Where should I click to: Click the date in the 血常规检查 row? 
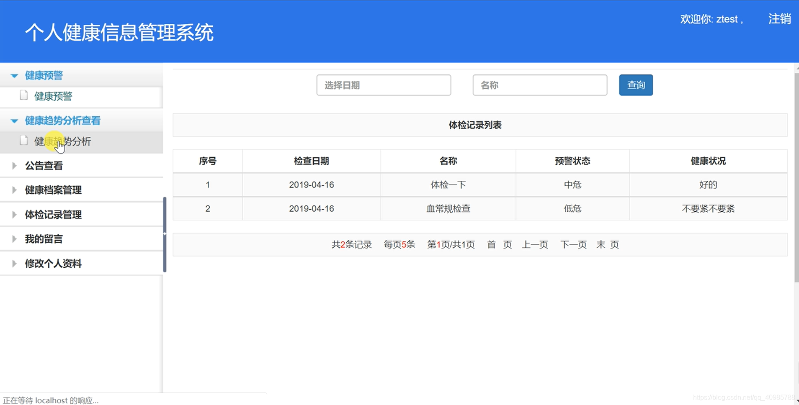coord(311,208)
